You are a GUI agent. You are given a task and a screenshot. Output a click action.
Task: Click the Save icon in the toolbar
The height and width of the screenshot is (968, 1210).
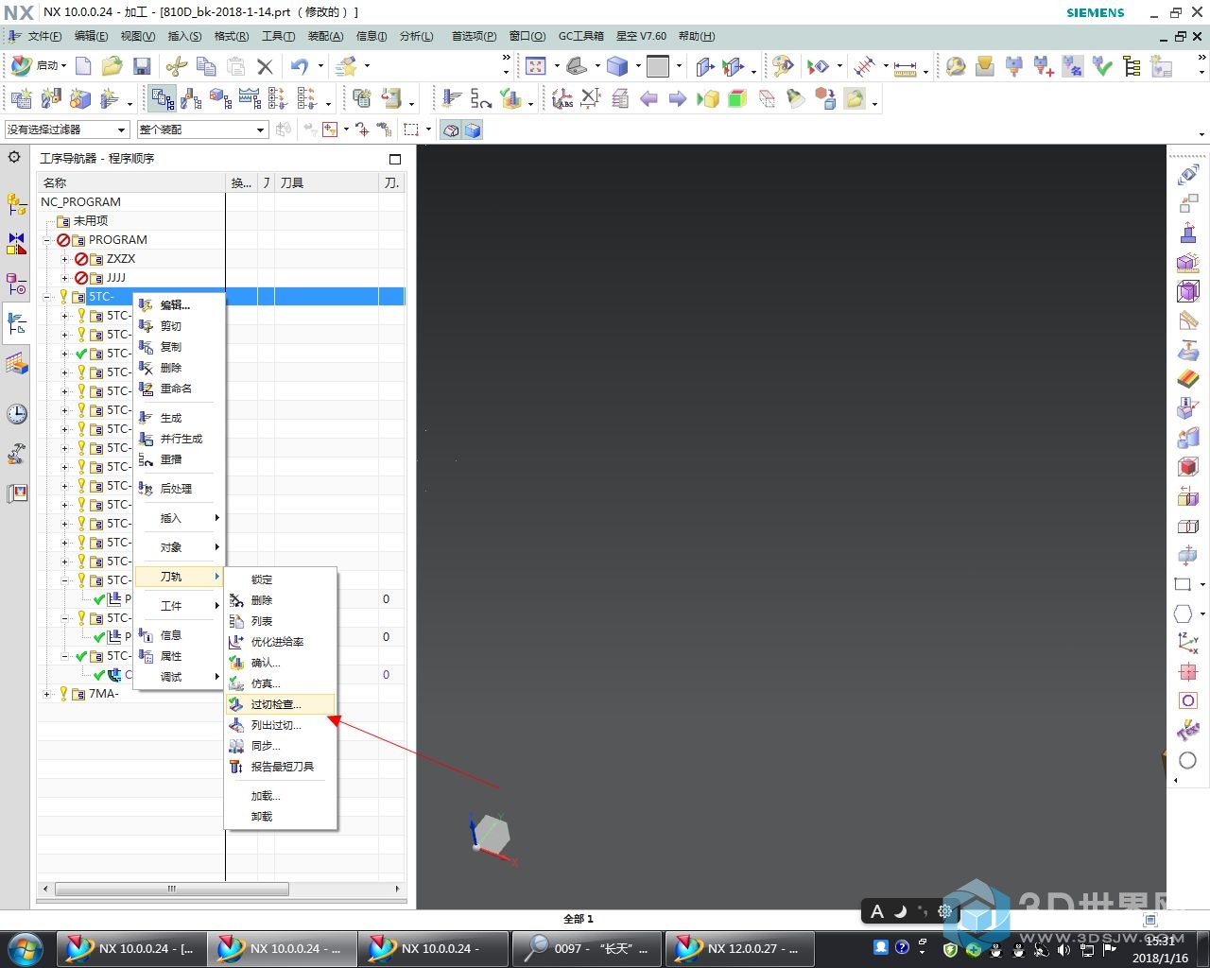(x=142, y=66)
